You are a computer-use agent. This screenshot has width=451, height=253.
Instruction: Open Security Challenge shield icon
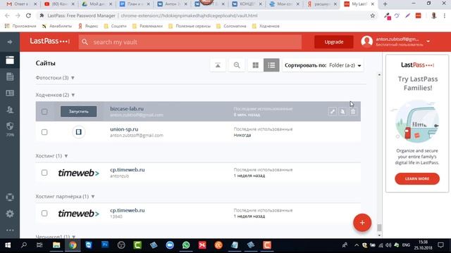click(10, 126)
